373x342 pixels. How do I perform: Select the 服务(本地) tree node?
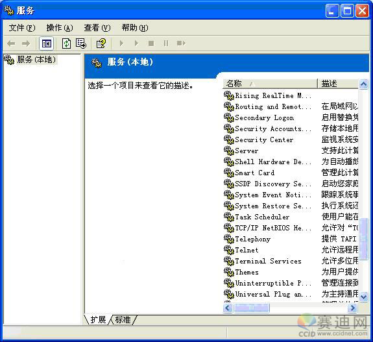36,60
